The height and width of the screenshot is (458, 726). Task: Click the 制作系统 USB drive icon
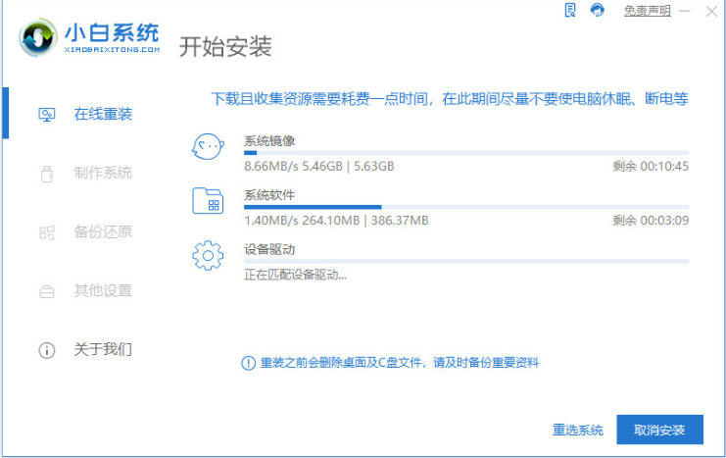pyautogui.click(x=47, y=174)
